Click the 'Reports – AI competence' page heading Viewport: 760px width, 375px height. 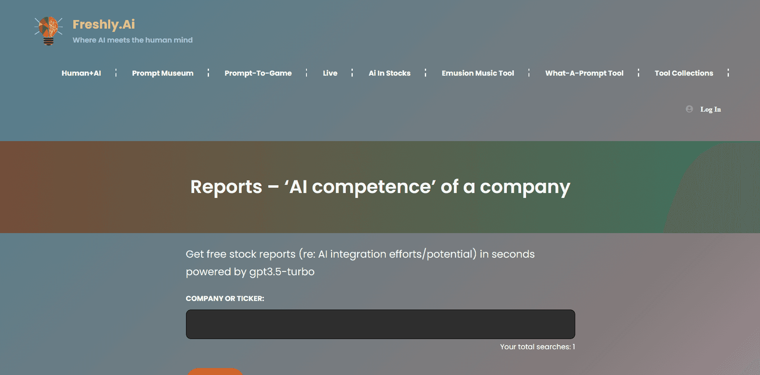380,187
